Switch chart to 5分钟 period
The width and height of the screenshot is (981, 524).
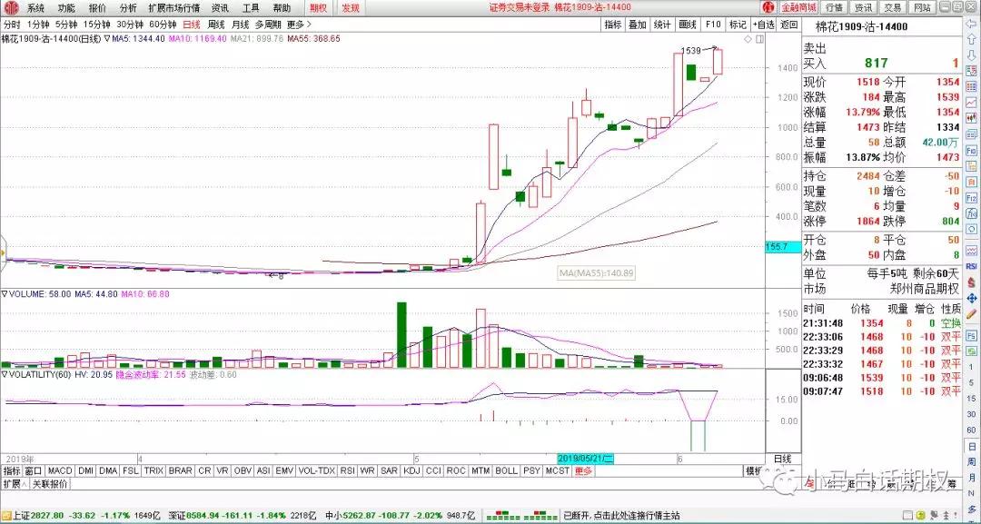coord(66,25)
